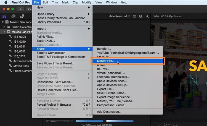Open the Mark menu

[65, 2]
